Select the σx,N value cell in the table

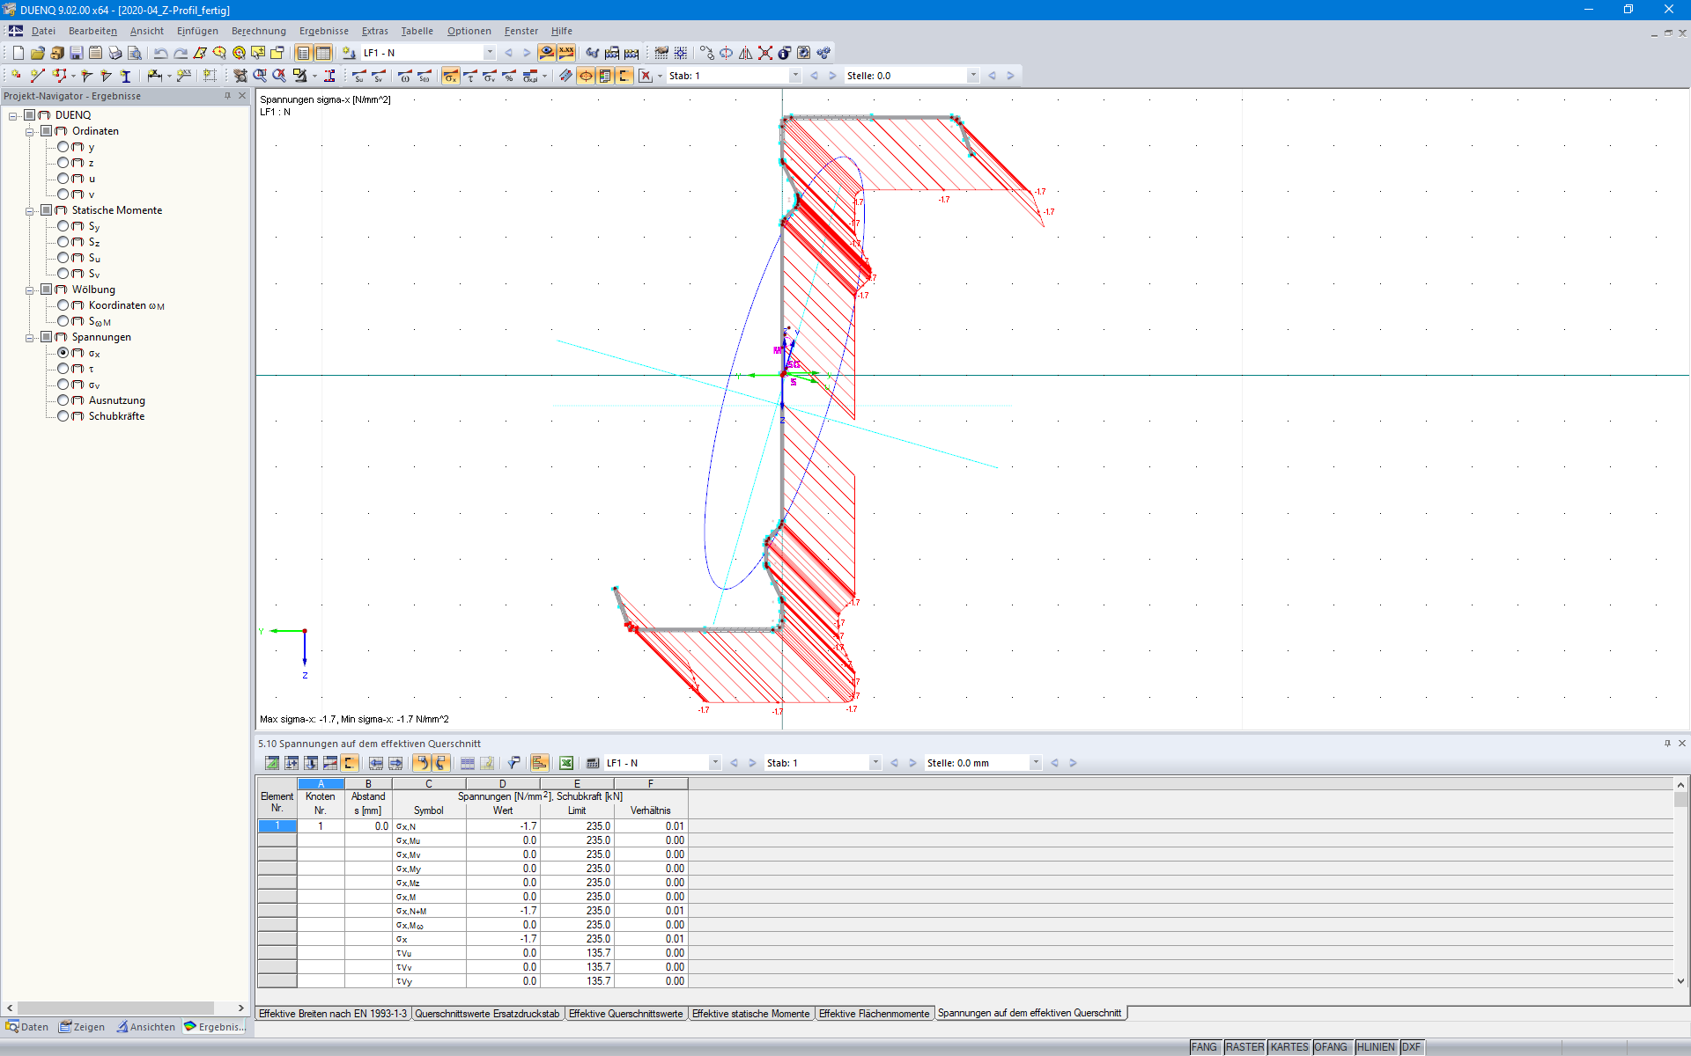(503, 825)
